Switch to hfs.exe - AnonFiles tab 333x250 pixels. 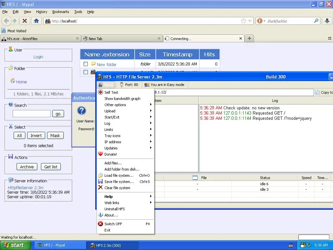click(40, 38)
